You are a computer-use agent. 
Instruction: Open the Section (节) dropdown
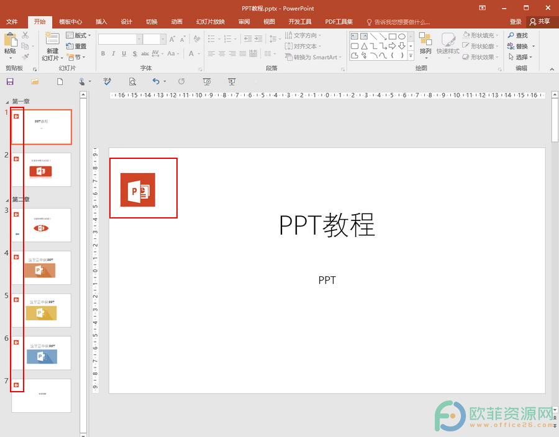76,57
